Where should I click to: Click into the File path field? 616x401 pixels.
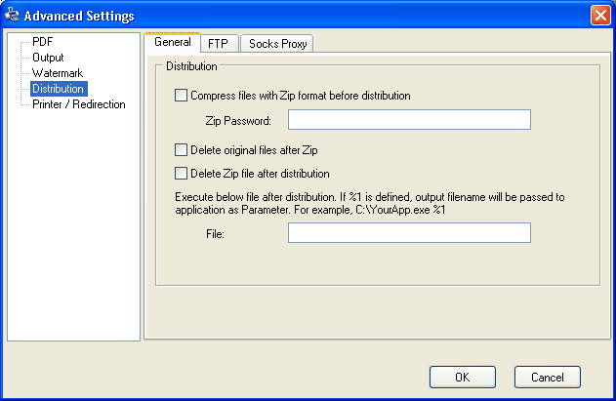(x=409, y=233)
